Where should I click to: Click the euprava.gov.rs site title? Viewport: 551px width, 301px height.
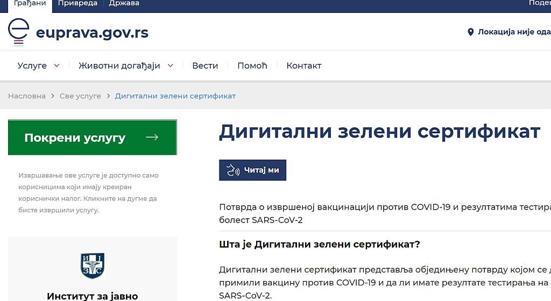tap(92, 33)
